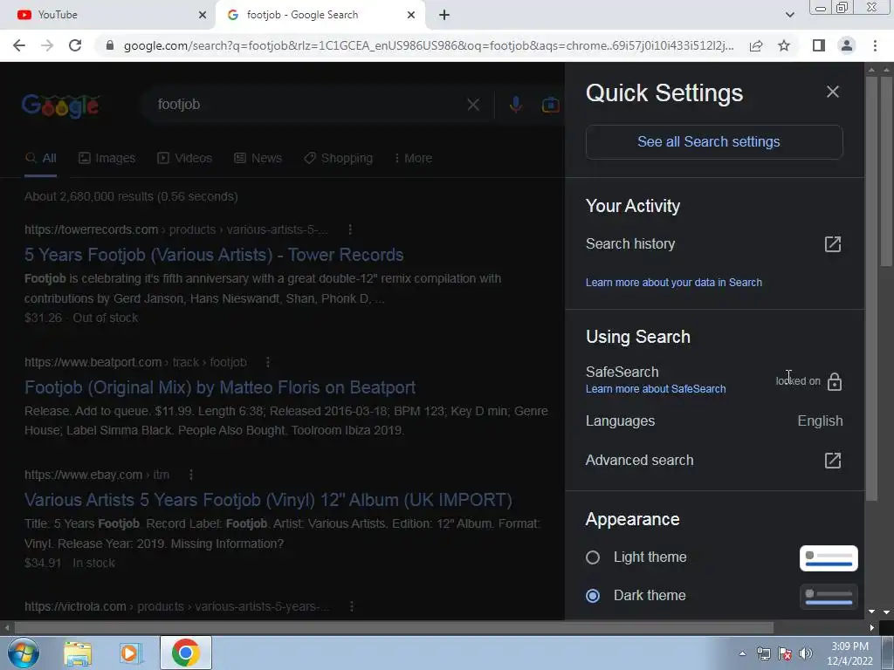The height and width of the screenshot is (670, 894).
Task: Open Chrome three-dot menu
Action: 875,45
